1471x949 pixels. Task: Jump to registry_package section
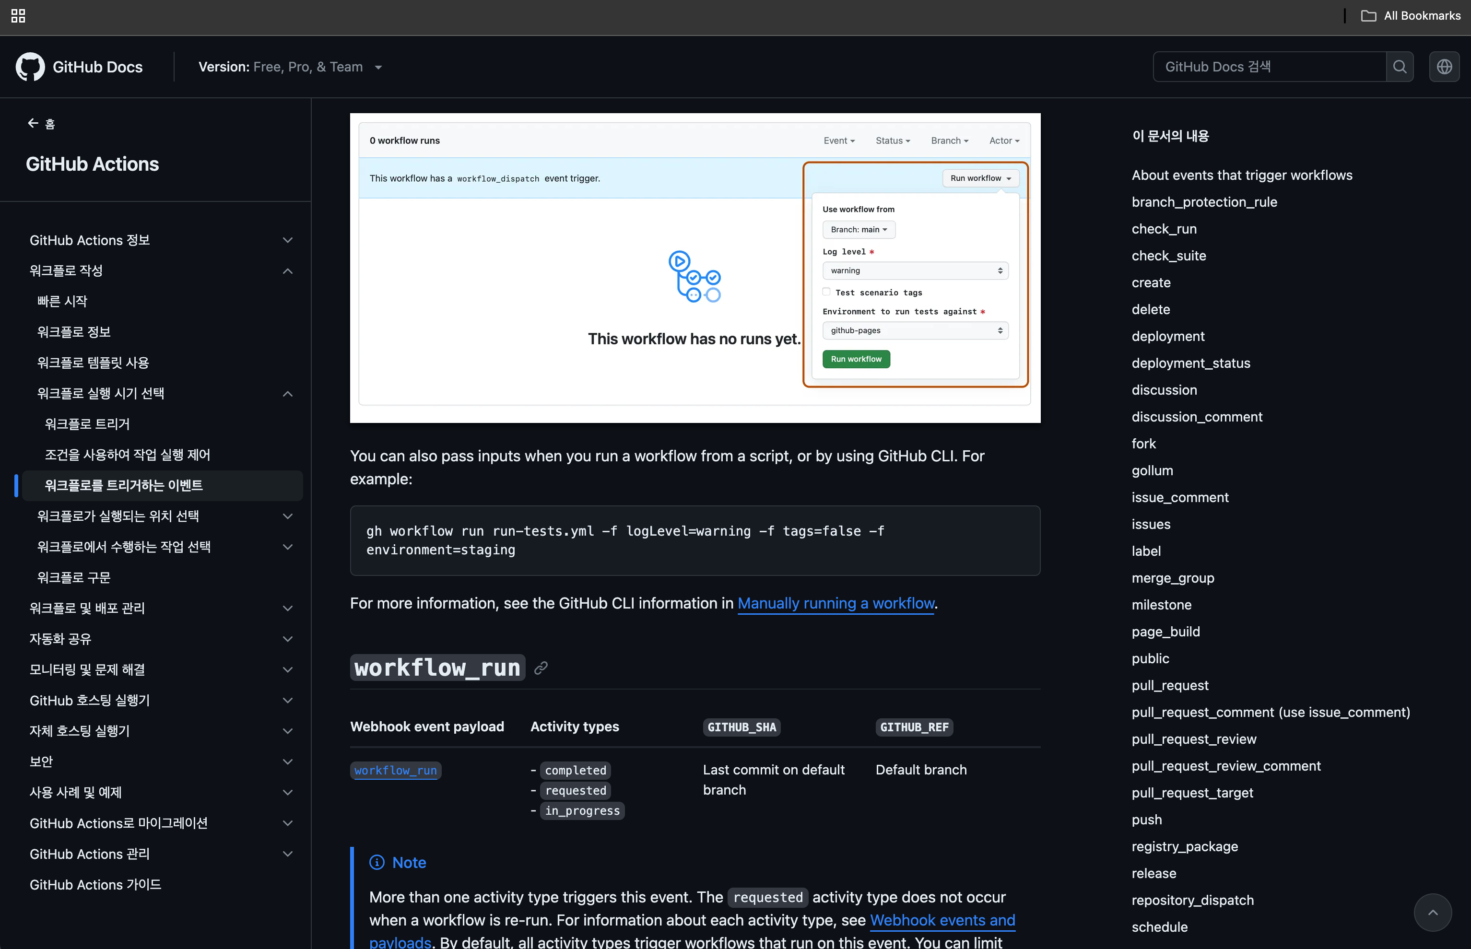[1185, 847]
